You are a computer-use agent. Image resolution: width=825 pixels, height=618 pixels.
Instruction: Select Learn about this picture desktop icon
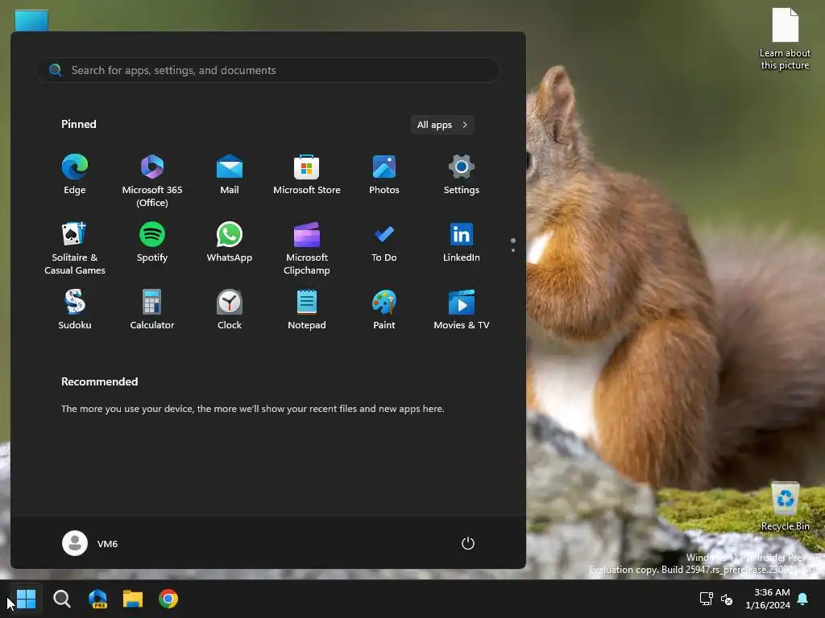tap(785, 39)
